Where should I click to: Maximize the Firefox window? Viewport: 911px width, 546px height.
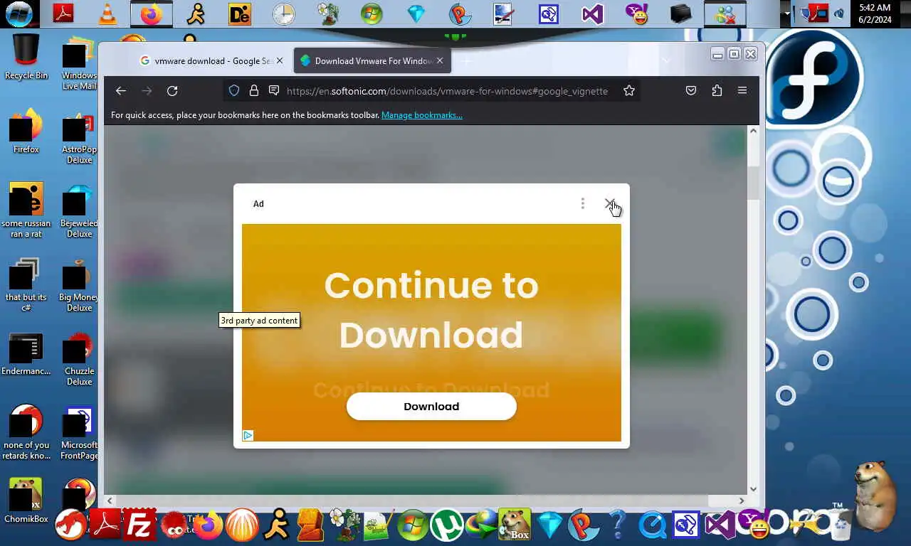734,54
